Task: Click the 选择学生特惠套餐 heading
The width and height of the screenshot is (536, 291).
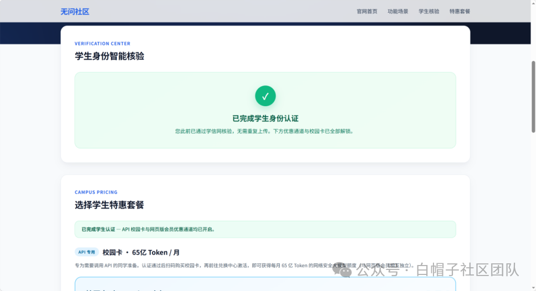Action: 109,205
